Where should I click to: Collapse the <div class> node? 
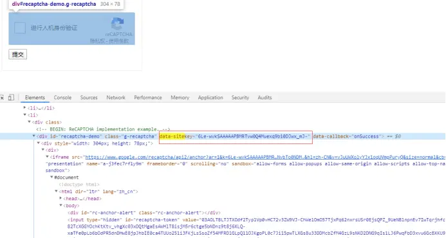coord(30,122)
